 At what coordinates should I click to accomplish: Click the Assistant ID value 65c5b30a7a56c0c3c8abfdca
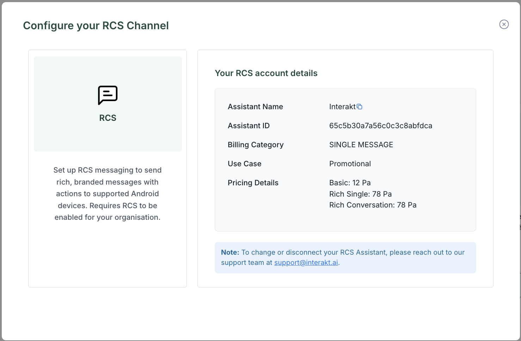(x=380, y=126)
